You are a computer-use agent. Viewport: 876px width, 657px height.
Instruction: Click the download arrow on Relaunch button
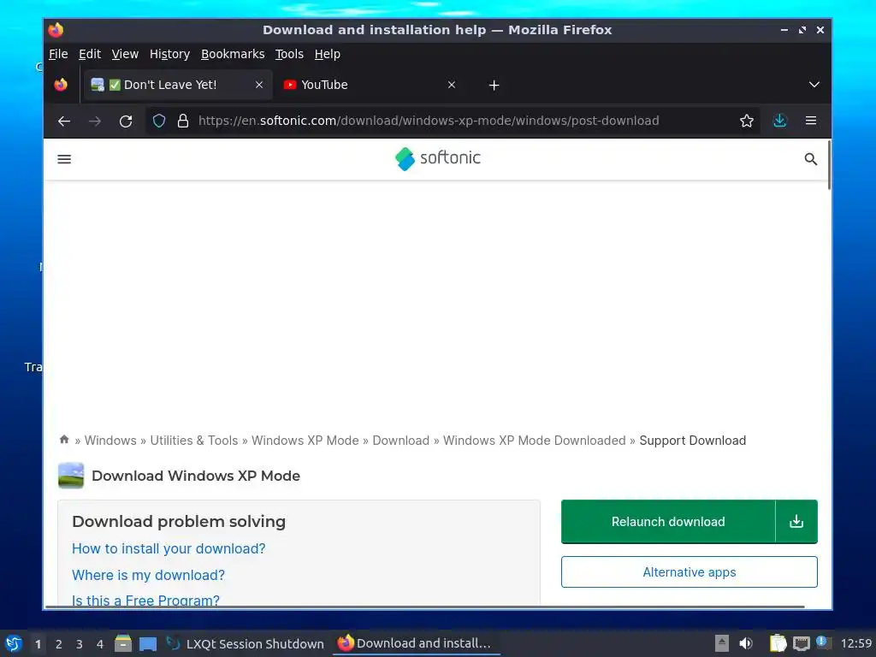[796, 521]
